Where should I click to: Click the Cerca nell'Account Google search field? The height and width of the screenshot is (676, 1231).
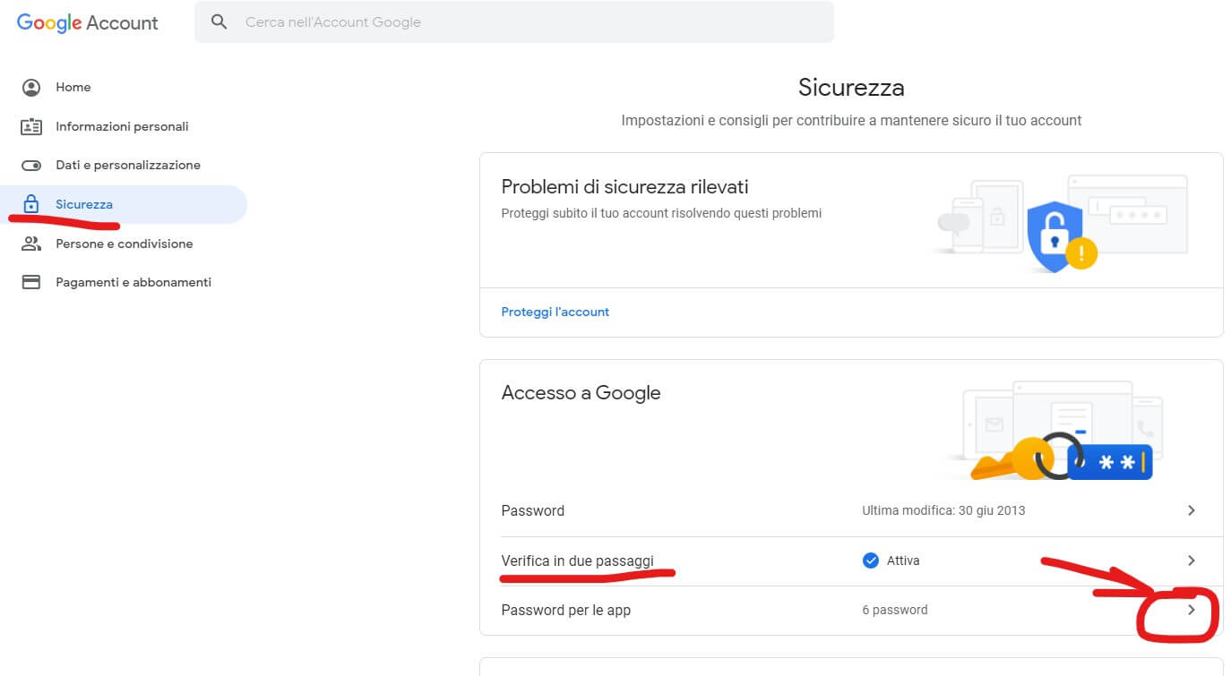pos(529,22)
